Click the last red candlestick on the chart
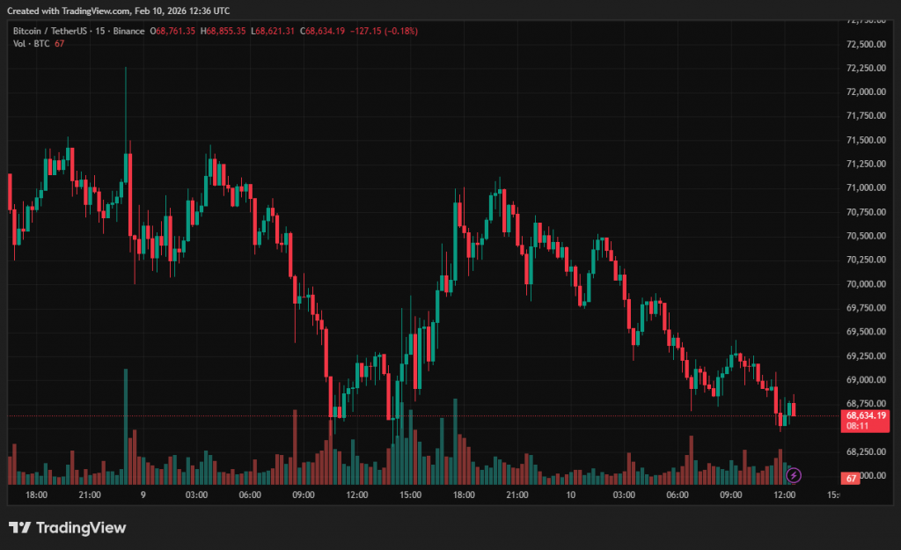901x550 pixels. (794, 409)
